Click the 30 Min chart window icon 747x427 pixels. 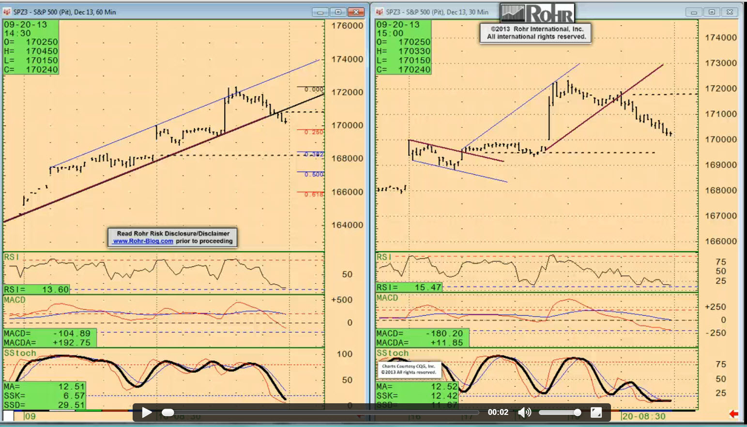pos(380,12)
